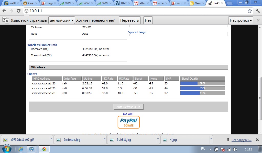
Task: Click the SNR column header
Action: pos(172,79)
